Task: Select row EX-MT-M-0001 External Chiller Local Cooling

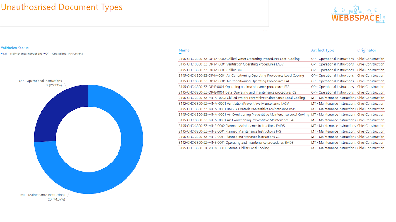Action: pos(282,148)
